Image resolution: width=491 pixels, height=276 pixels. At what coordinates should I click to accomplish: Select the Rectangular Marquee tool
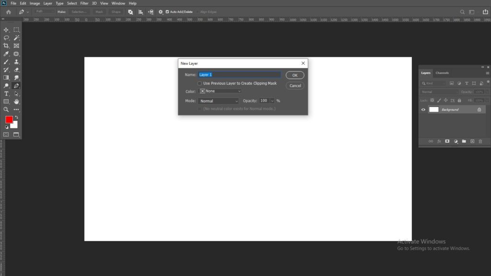(x=16, y=30)
